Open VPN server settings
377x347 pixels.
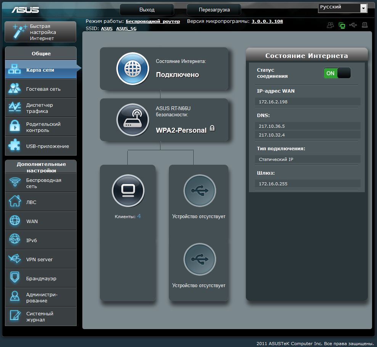coord(41,259)
